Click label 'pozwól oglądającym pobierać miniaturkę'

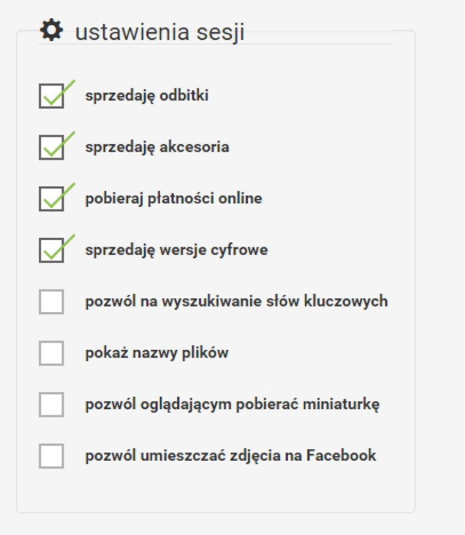click(232, 405)
